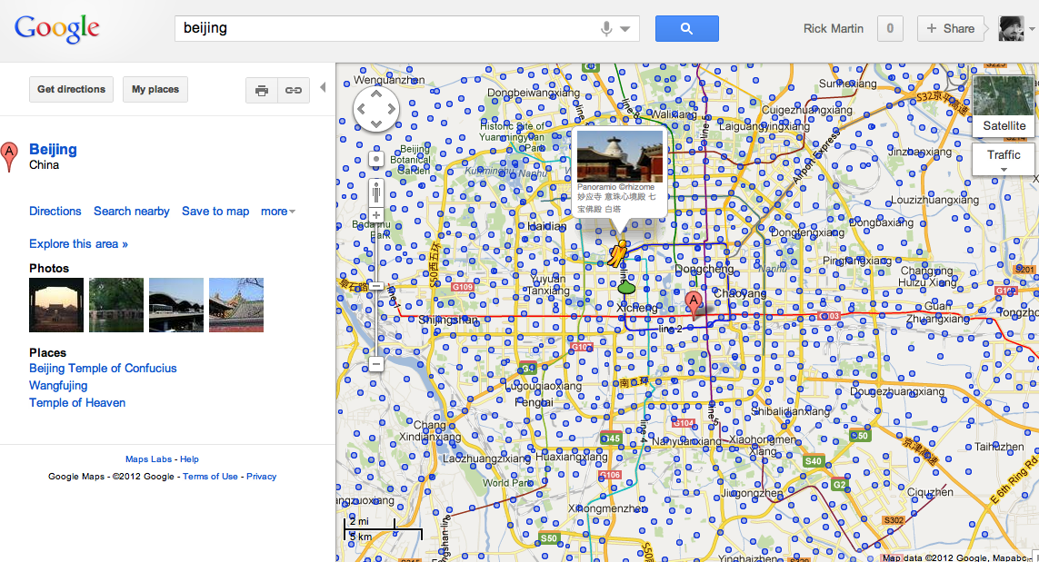Open the first Beijing photo thumbnail

(56, 305)
